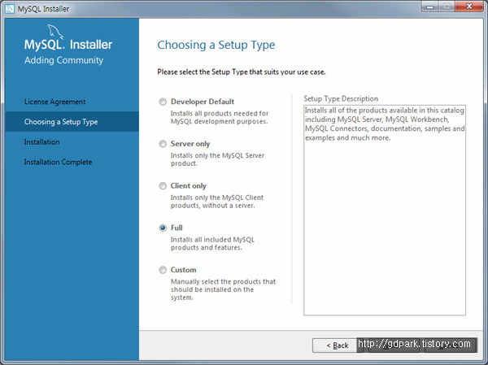Click the Back button
Screen dimensions: 488x365
[x=337, y=345]
